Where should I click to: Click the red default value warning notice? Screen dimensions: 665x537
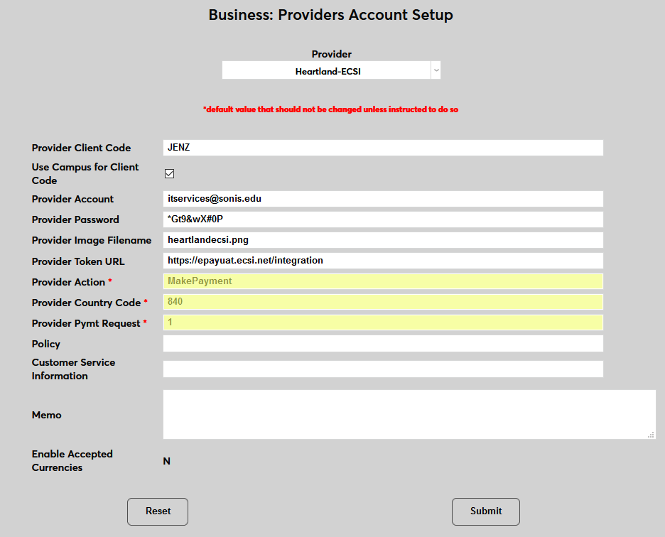pos(330,109)
